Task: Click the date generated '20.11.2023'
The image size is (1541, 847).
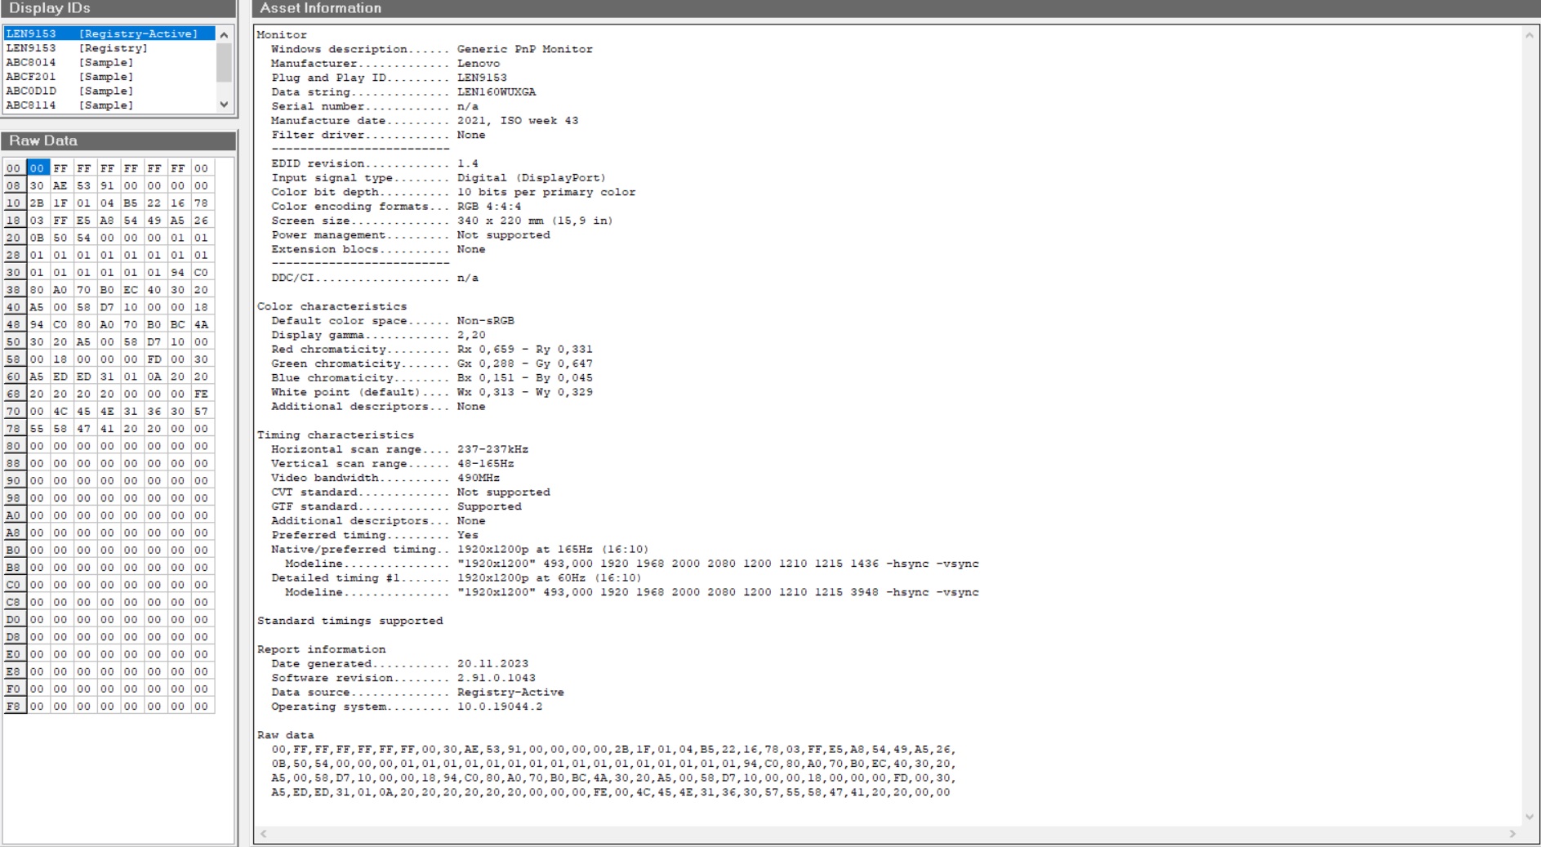Action: (493, 664)
